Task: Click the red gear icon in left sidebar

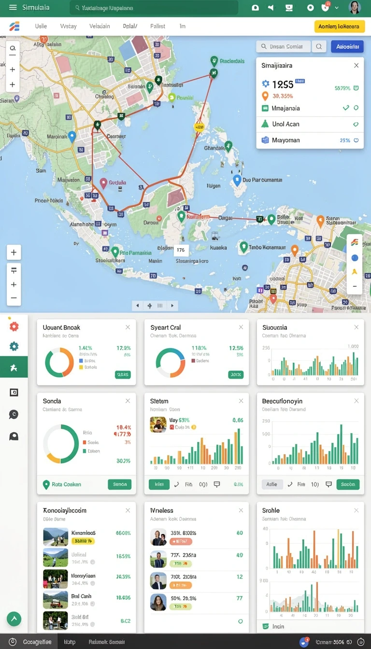Action: (14, 326)
